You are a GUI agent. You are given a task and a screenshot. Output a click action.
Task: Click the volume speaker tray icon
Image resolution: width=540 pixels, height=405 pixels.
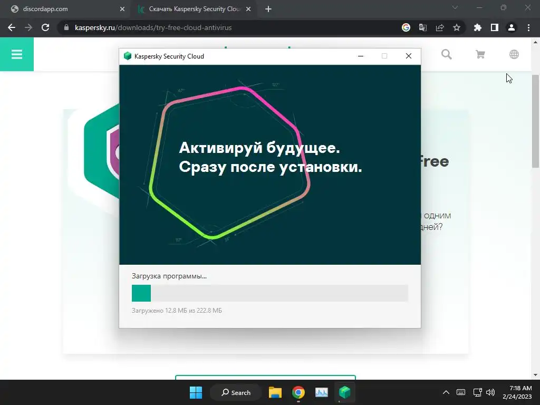tap(490, 392)
